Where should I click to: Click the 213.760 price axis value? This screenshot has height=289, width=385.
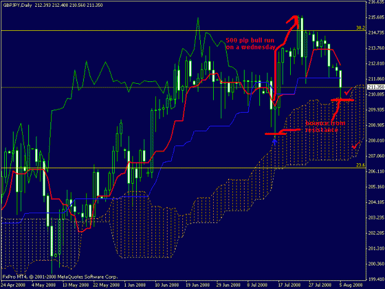[376, 48]
